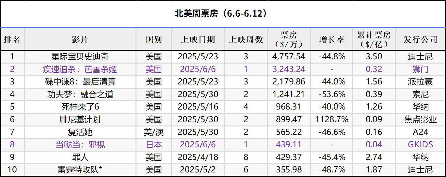
Task: Click the 发行公司 column header
Action: [421, 39]
